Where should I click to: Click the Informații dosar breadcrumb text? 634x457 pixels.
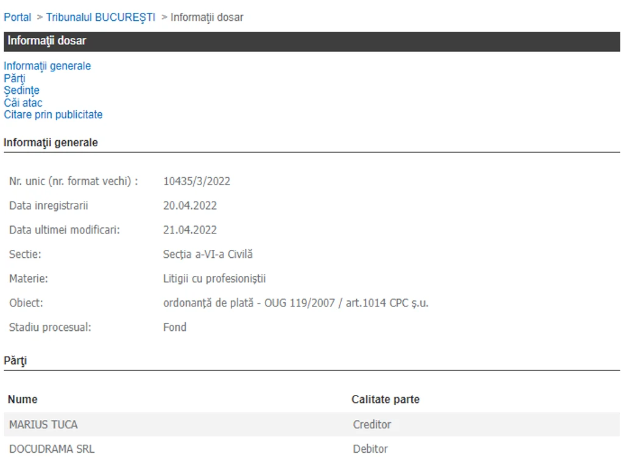tap(206, 18)
